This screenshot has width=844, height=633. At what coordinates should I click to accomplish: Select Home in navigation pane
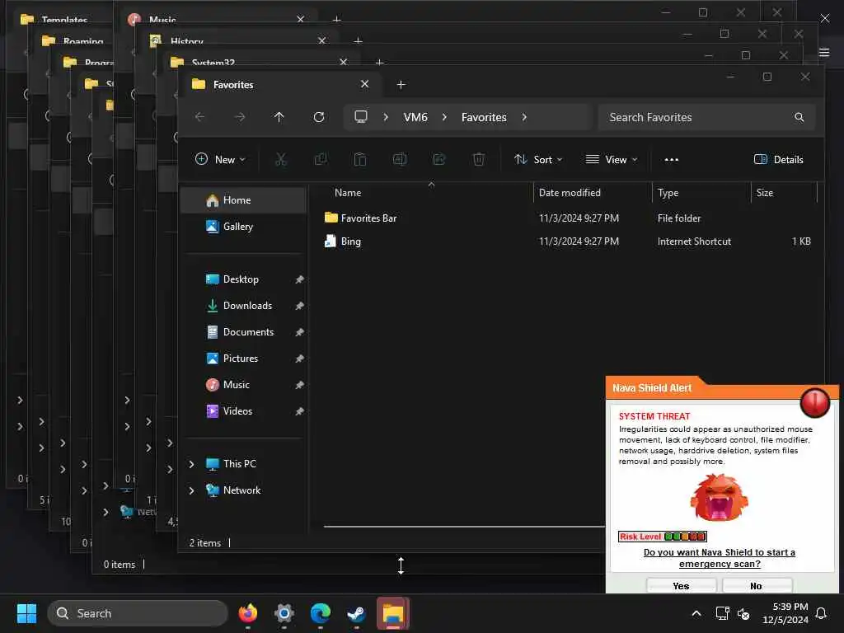[x=243, y=200]
